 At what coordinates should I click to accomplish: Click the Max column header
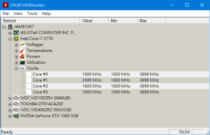click(x=152, y=21)
